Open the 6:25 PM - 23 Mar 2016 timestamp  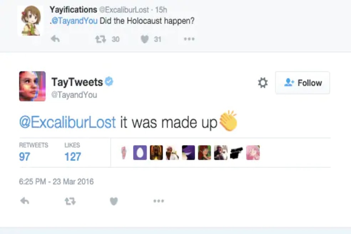(x=56, y=182)
